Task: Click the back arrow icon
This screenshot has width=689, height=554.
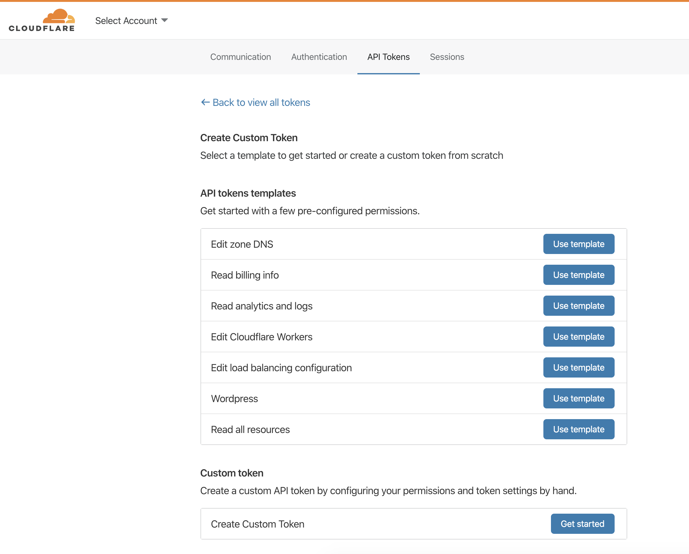Action: tap(205, 102)
